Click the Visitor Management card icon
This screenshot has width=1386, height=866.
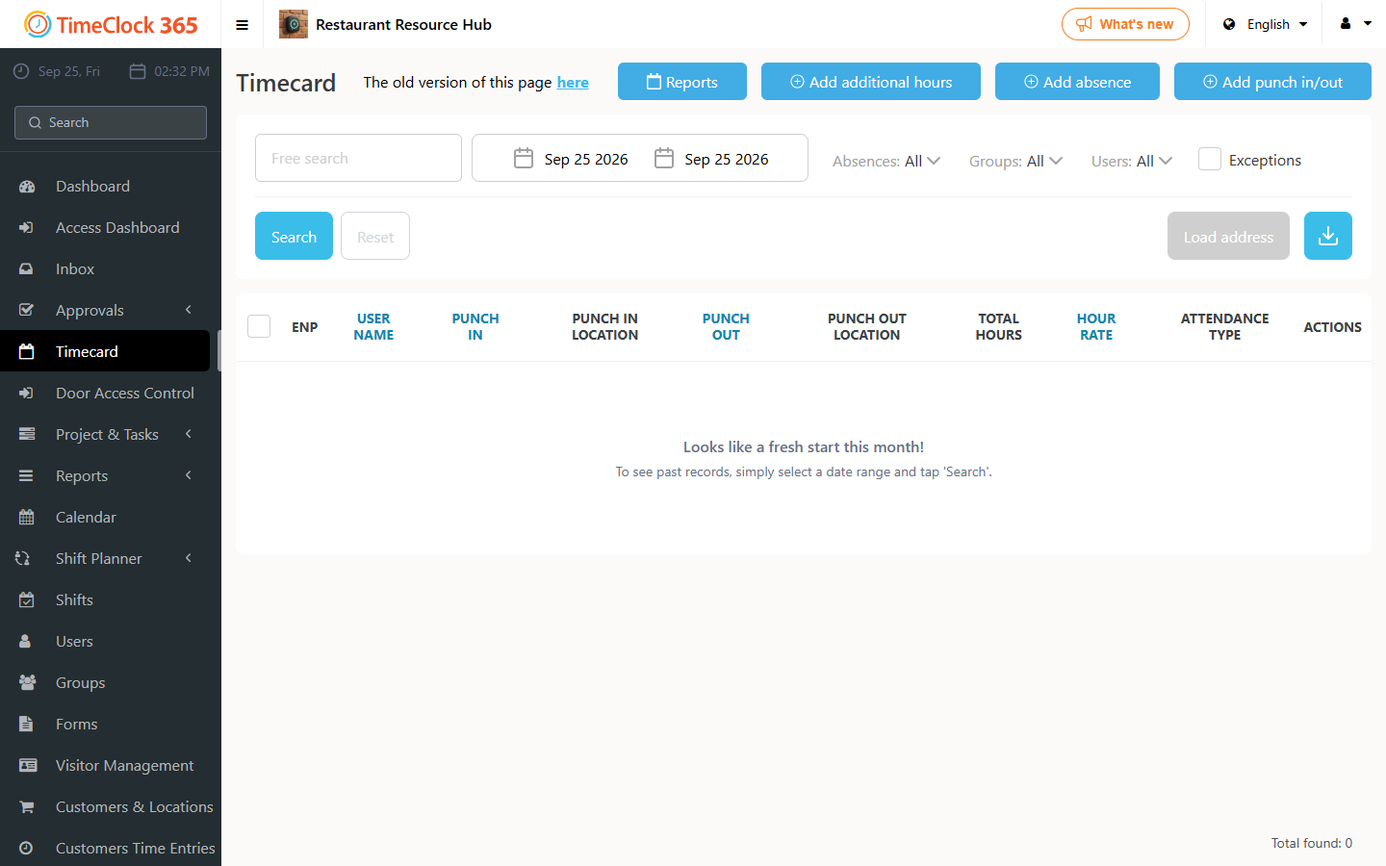click(27, 766)
